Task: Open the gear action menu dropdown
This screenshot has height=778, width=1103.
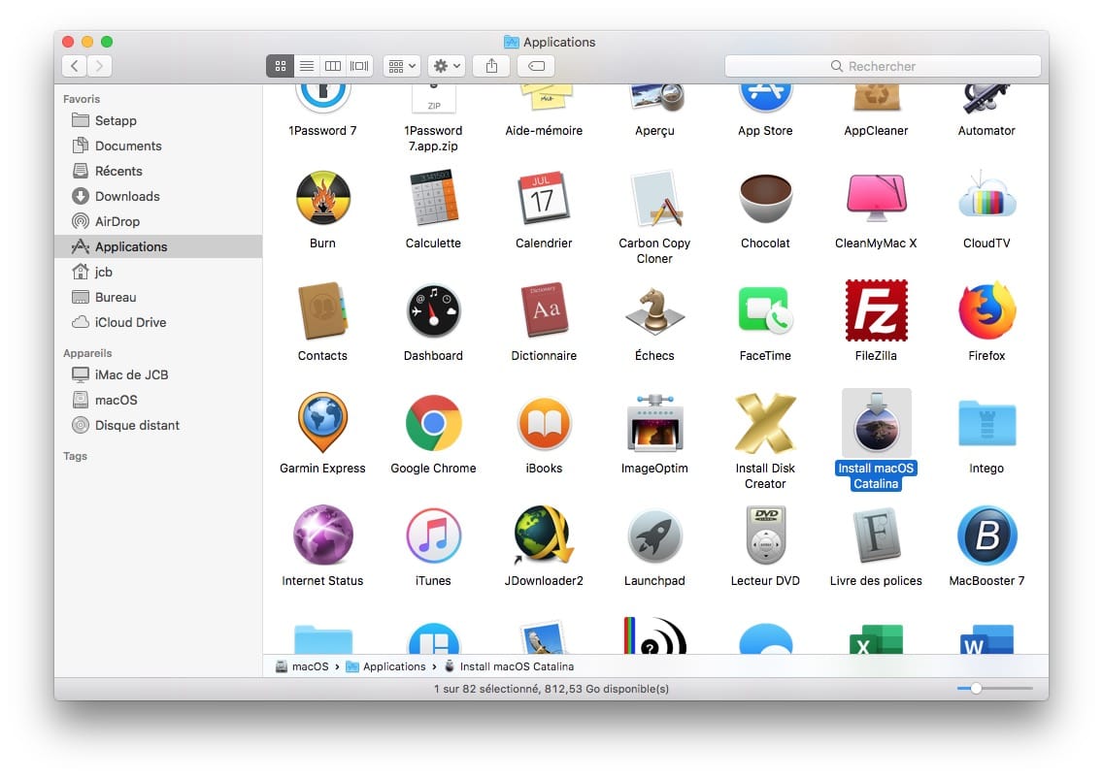Action: pos(448,66)
